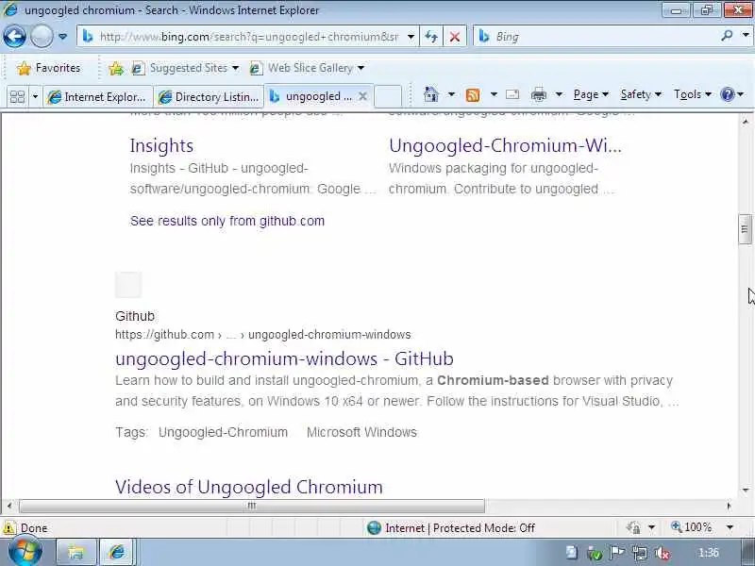This screenshot has height=566, width=755.
Task: Open the Tools menu
Action: click(x=693, y=94)
